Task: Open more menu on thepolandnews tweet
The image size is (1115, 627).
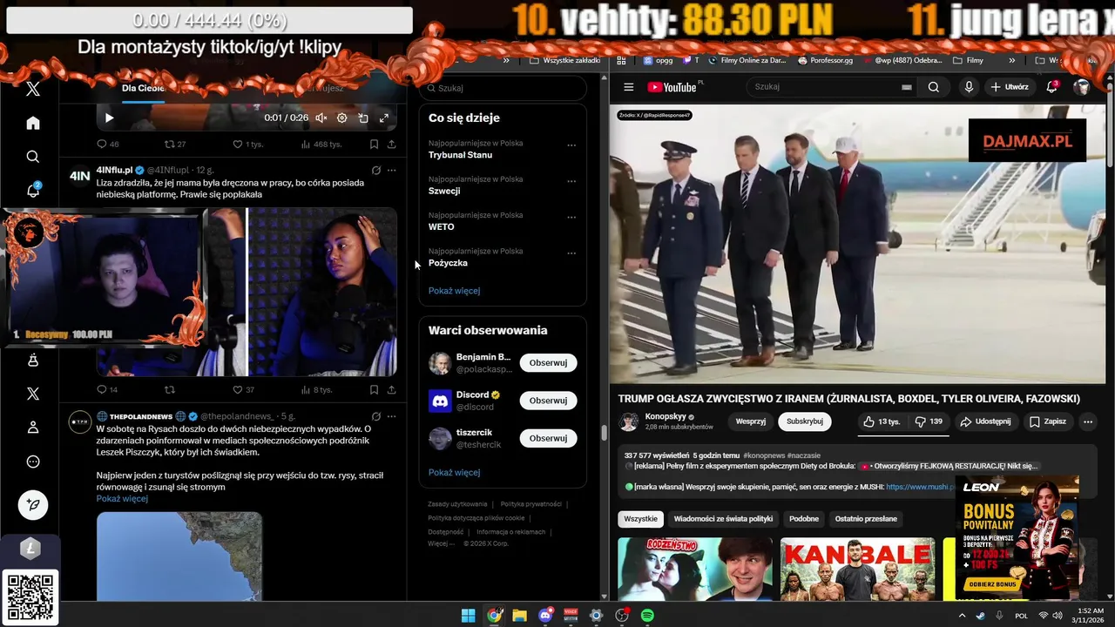Action: coord(392,416)
